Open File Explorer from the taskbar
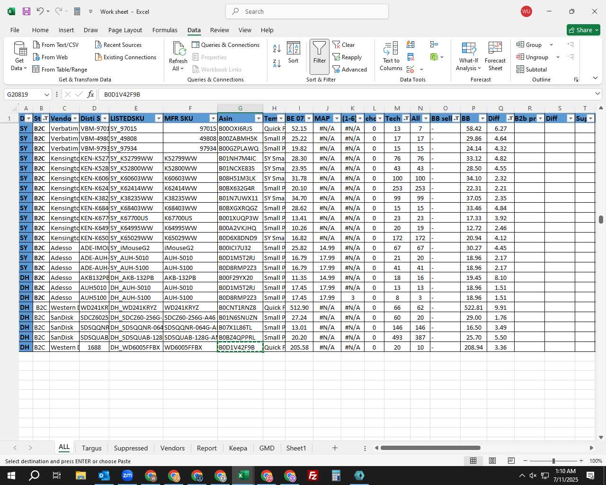Screen dimensions: 606x485 click(x=81, y=476)
